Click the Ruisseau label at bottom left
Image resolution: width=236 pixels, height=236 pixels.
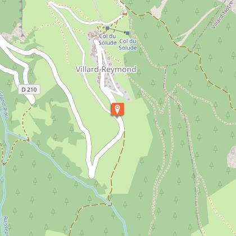[x=6, y=226]
